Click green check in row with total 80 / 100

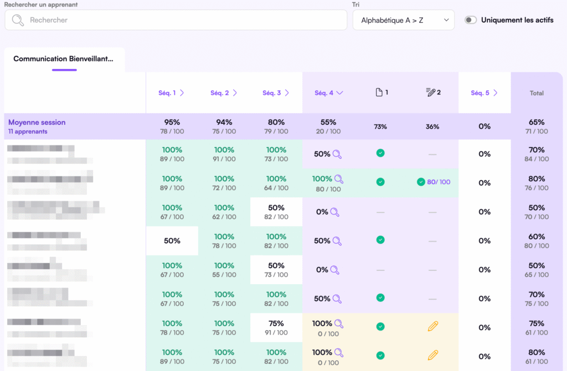pos(380,240)
